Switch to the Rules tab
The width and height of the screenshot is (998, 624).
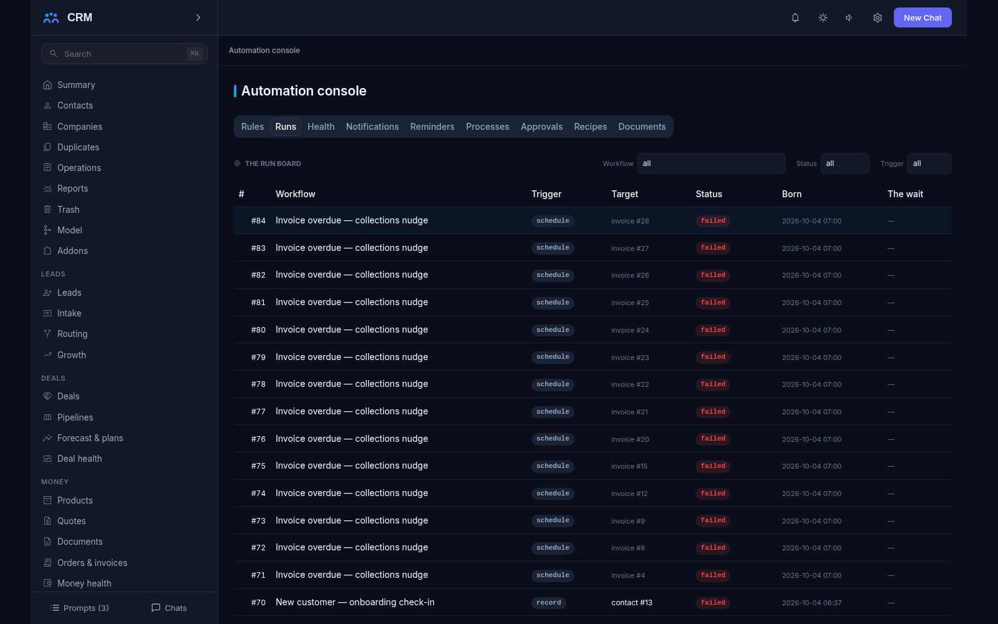click(x=253, y=127)
